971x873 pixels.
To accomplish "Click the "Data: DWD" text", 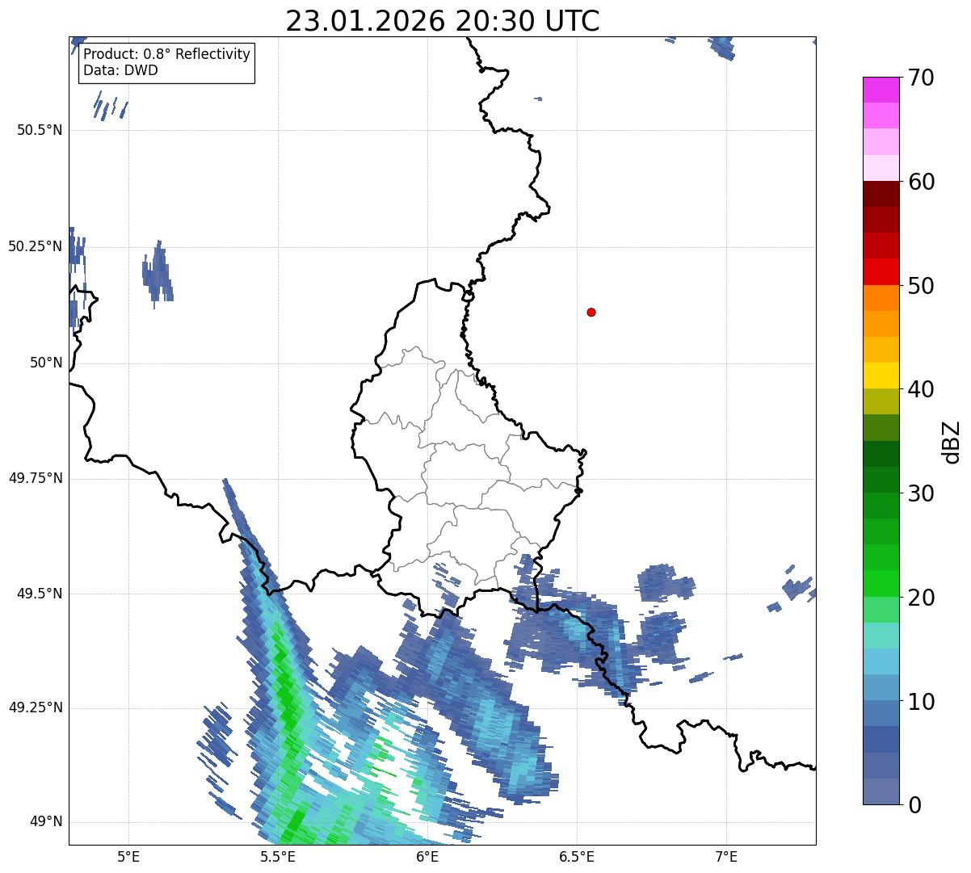I will pyautogui.click(x=120, y=70).
